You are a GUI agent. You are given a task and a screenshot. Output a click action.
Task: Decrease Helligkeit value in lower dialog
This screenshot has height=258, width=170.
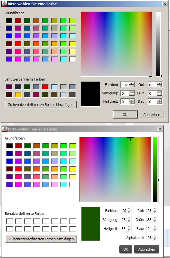[x=129, y=230]
